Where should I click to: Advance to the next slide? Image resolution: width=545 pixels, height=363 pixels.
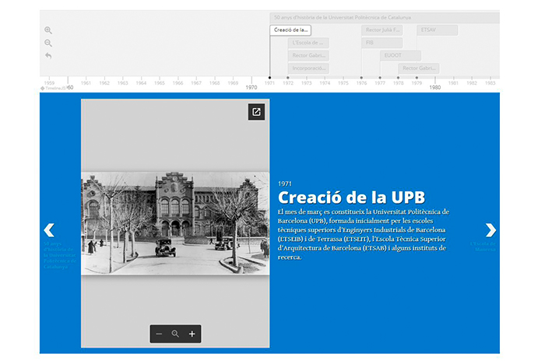(x=490, y=230)
